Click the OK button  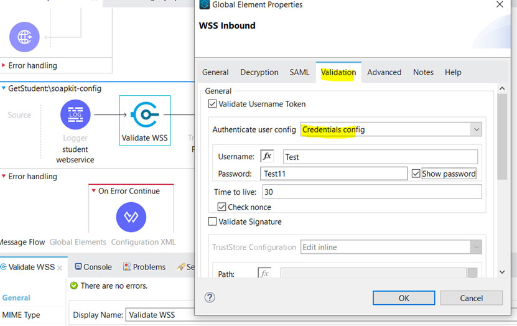pos(404,298)
